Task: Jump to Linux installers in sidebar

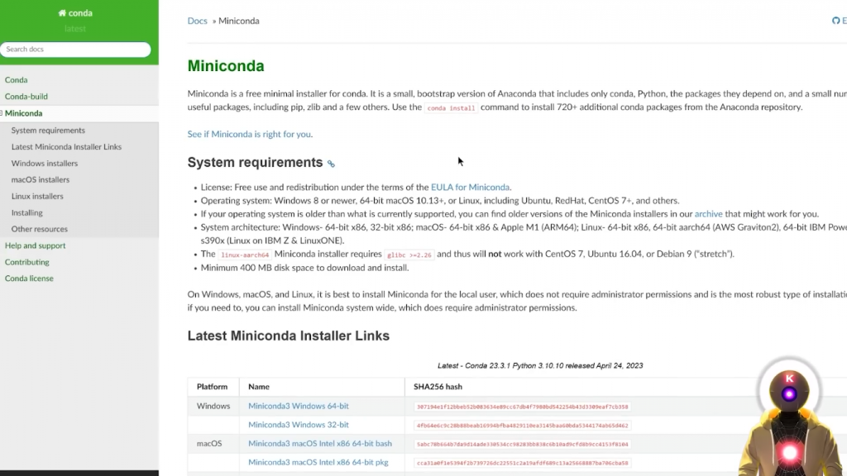Action: click(x=37, y=196)
